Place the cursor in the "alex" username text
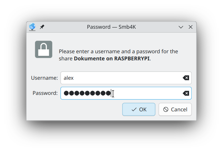This screenshot has height=152, width=223. pyautogui.click(x=69, y=78)
